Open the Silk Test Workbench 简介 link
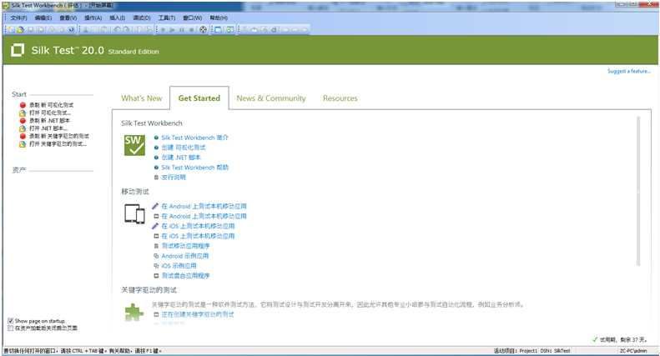The height and width of the screenshot is (356, 660). click(x=194, y=138)
